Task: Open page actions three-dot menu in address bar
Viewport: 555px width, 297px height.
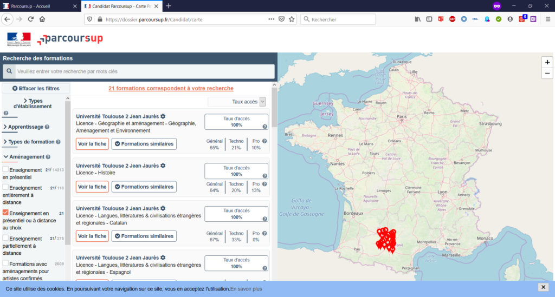Action: (271, 19)
